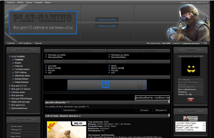Open Мой профиль link
This screenshot has height=138, width=214.
click(25, 43)
